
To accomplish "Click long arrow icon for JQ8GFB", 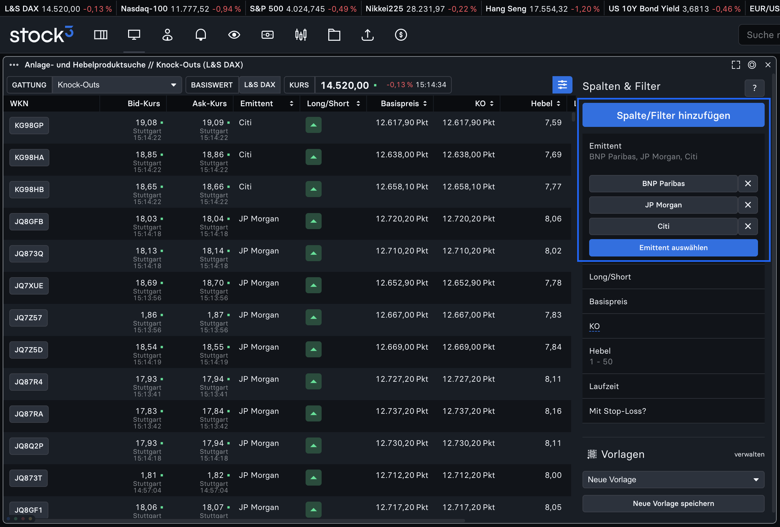I will [x=314, y=221].
